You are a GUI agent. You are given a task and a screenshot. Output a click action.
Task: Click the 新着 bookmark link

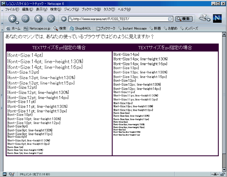tap(155, 28)
